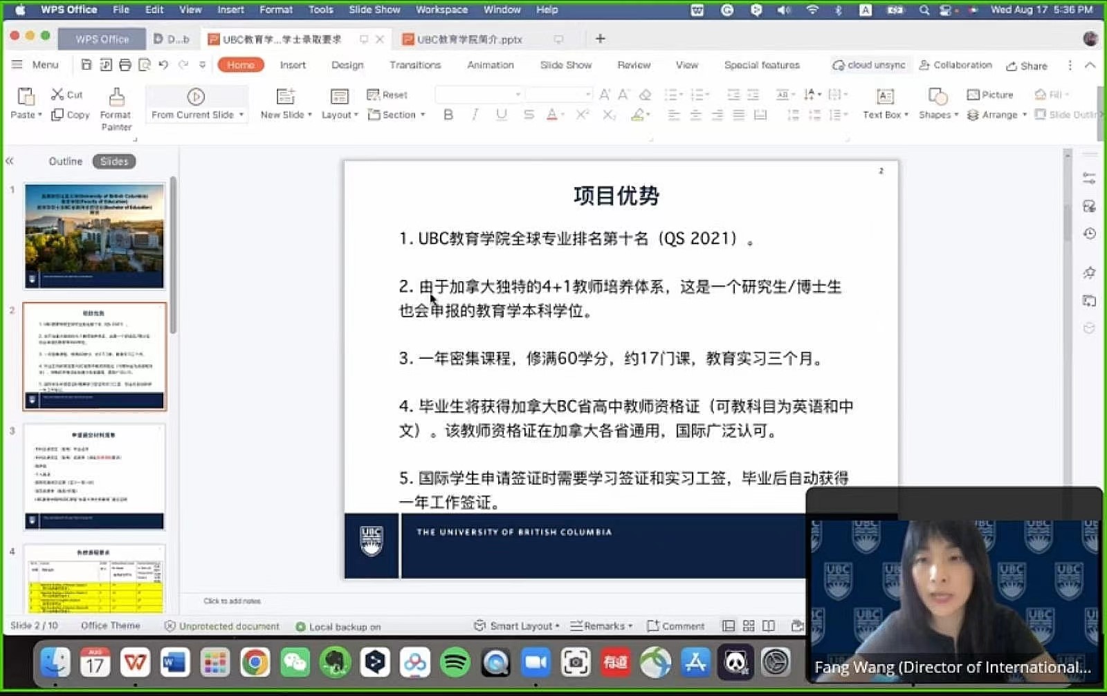Open Spotify from the dock
This screenshot has height=696, width=1107.
coord(455,664)
